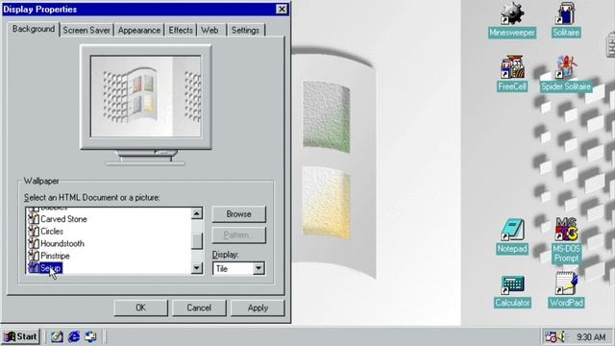Expand the Display mode Tile dropdown

coord(258,269)
